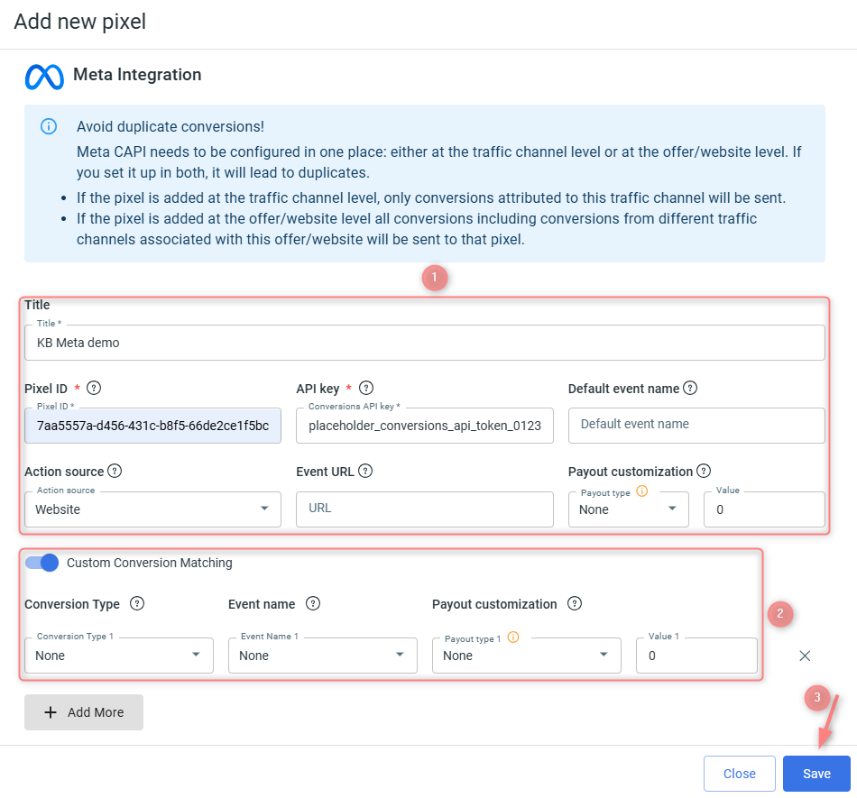Image resolution: width=857 pixels, height=798 pixels.
Task: Click the help icon next to API key
Action: pos(366,389)
